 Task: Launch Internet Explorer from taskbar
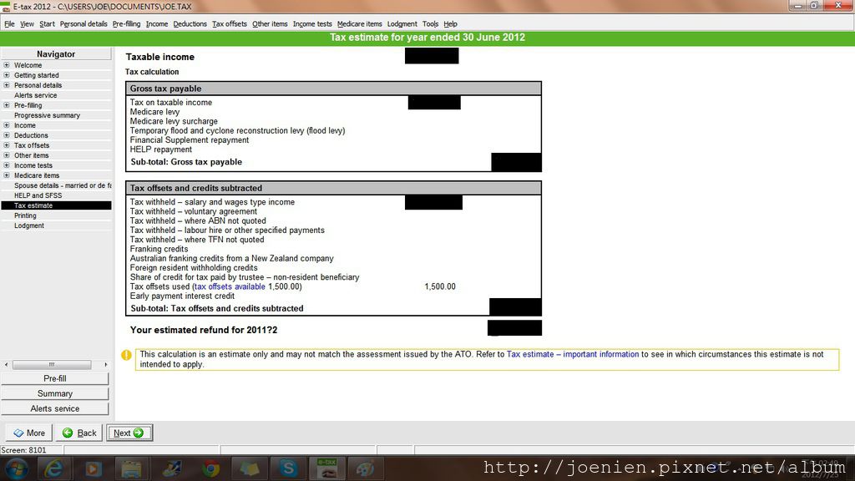pos(54,468)
